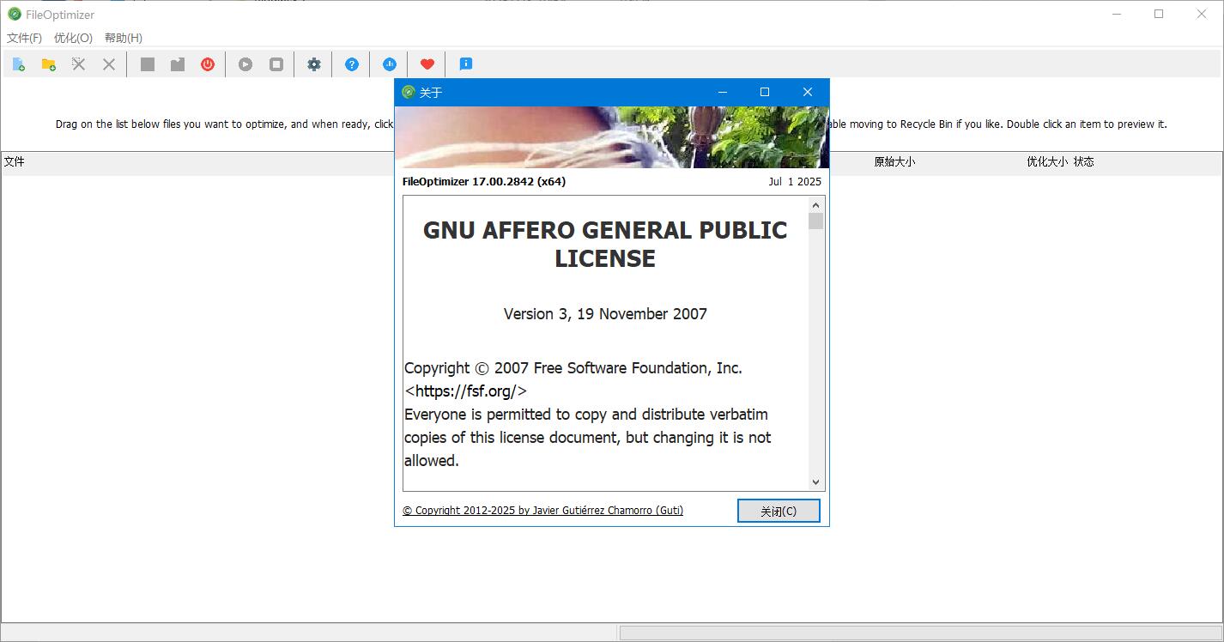Open the 帮助(H) menu
Viewport: 1224px width, 642px height.
click(124, 38)
